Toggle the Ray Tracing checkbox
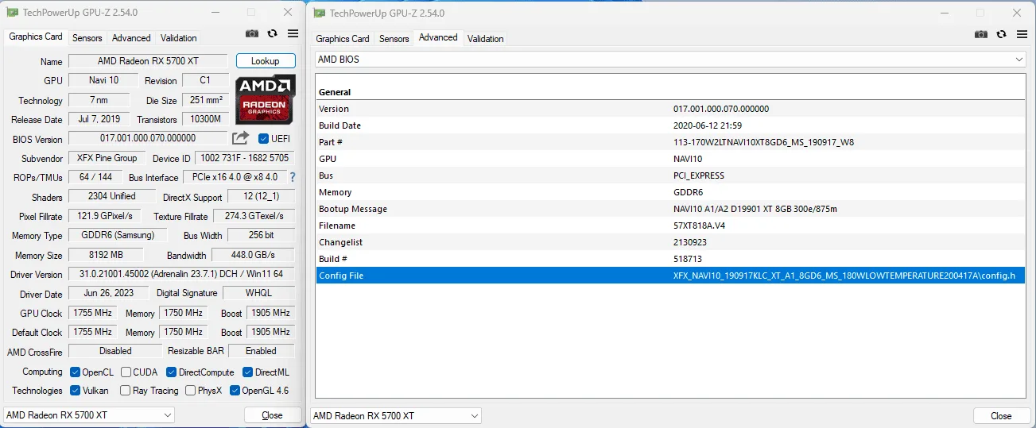 click(125, 391)
